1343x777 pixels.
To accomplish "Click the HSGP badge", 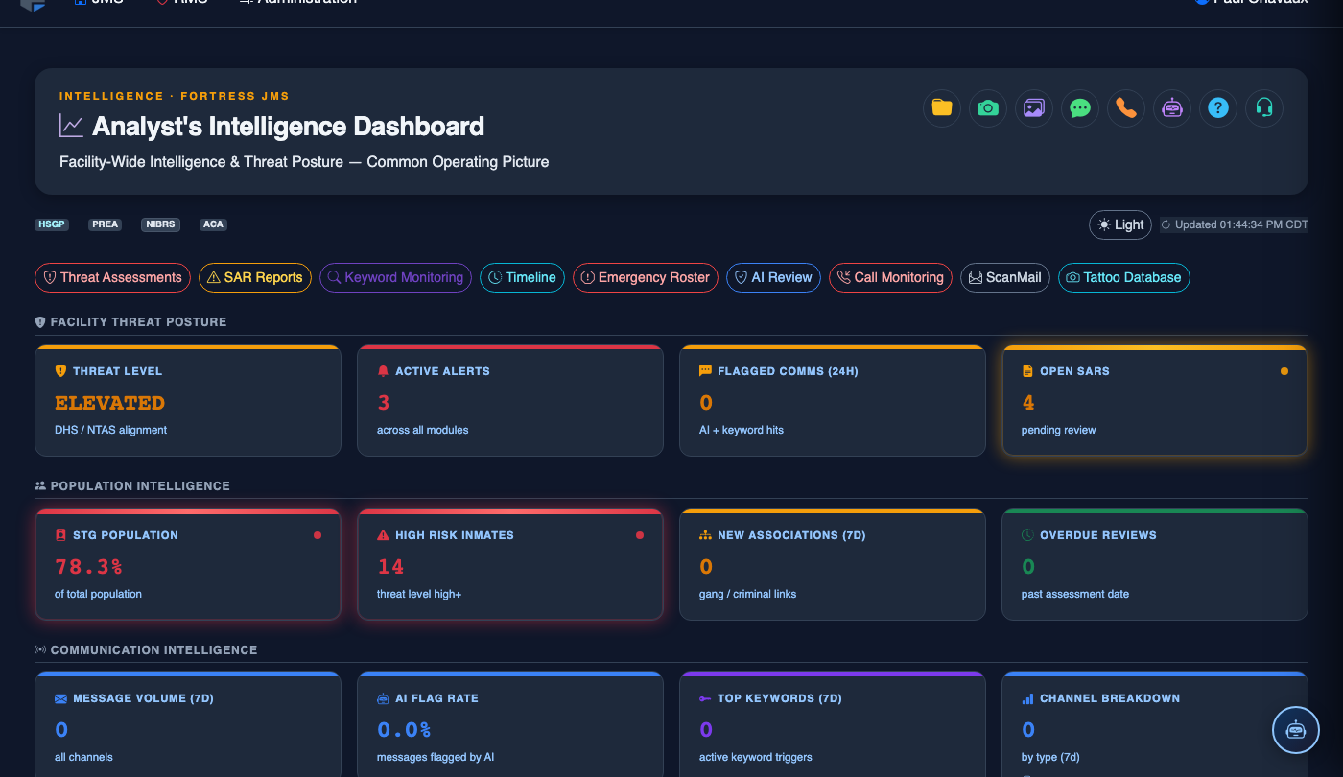I will [52, 224].
